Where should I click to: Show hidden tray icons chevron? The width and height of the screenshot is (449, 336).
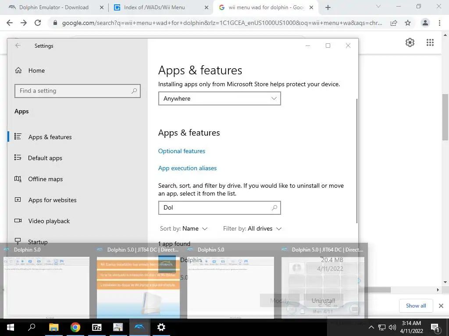pyautogui.click(x=371, y=327)
